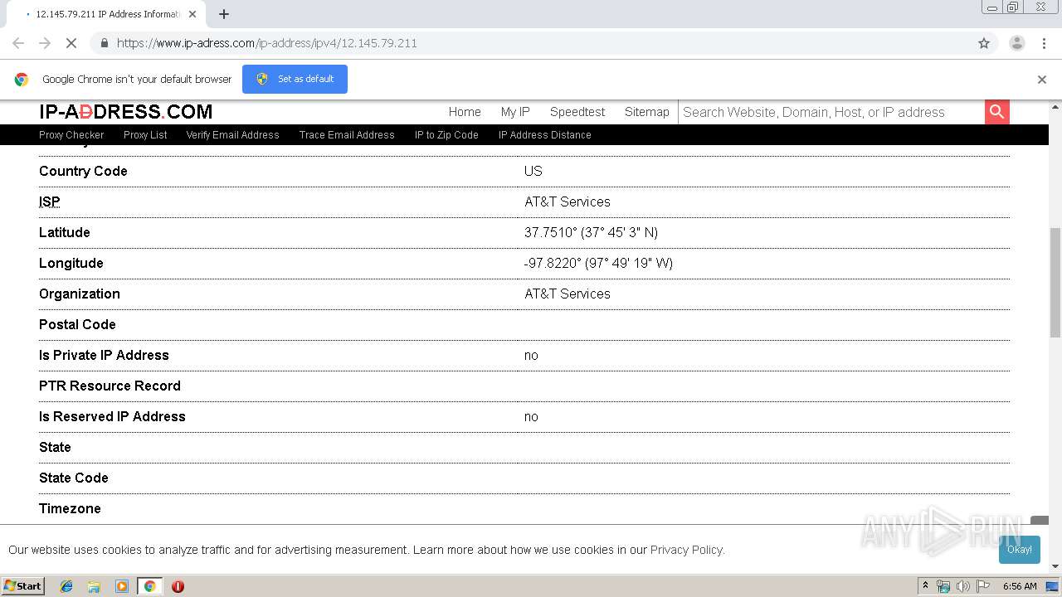
Task: Dismiss the default browser notification bar
Action: click(1042, 80)
